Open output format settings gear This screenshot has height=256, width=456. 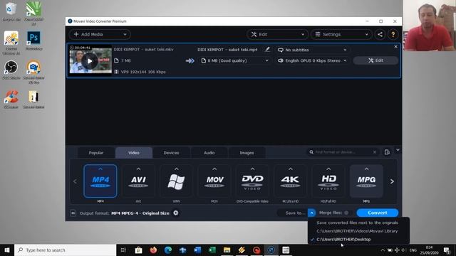(x=176, y=213)
